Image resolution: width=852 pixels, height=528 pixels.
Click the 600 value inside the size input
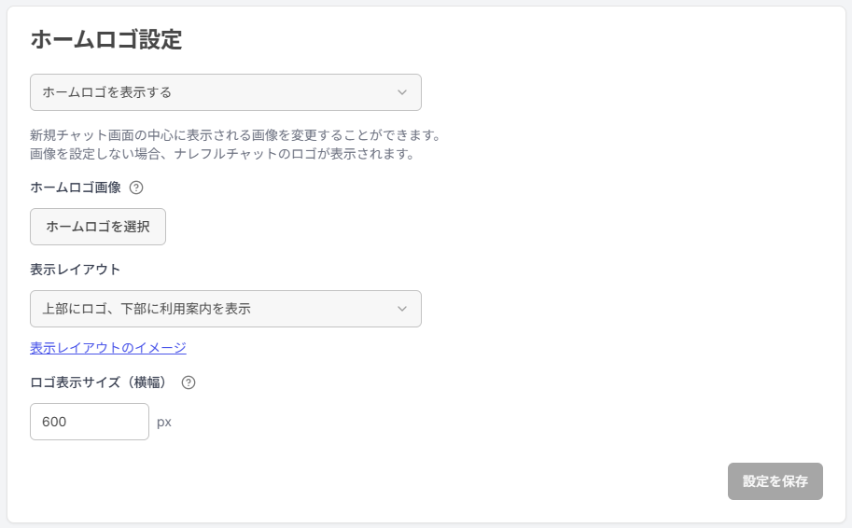tap(54, 422)
